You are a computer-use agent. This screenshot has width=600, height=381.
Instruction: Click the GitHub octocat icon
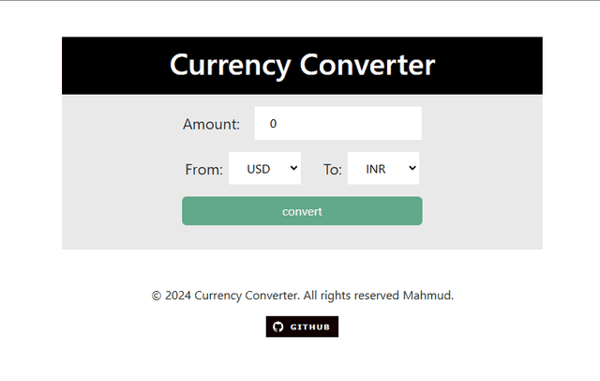(x=277, y=327)
